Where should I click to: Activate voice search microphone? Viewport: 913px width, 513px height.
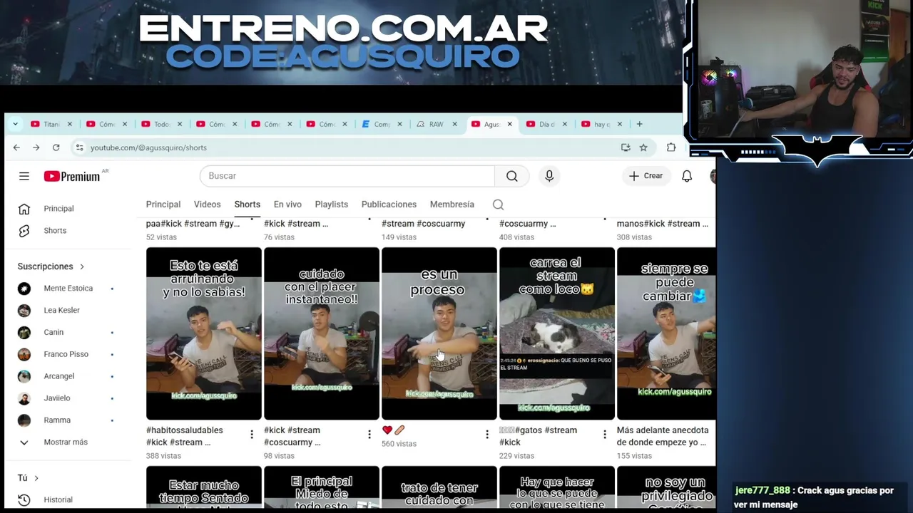549,176
